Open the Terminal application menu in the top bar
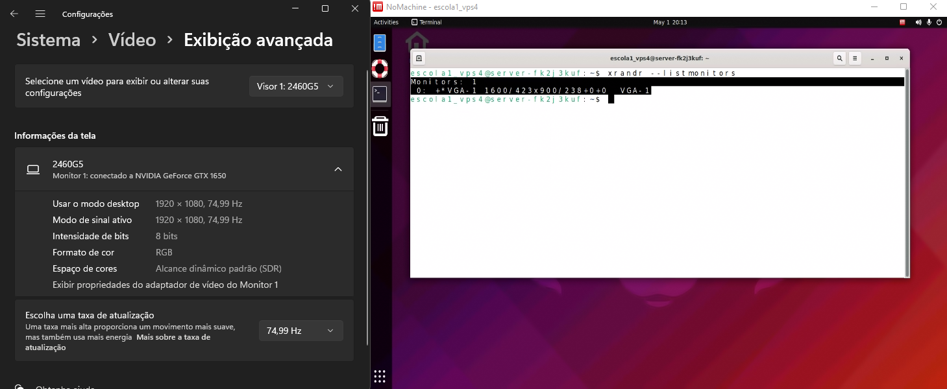The width and height of the screenshot is (947, 389). (426, 21)
